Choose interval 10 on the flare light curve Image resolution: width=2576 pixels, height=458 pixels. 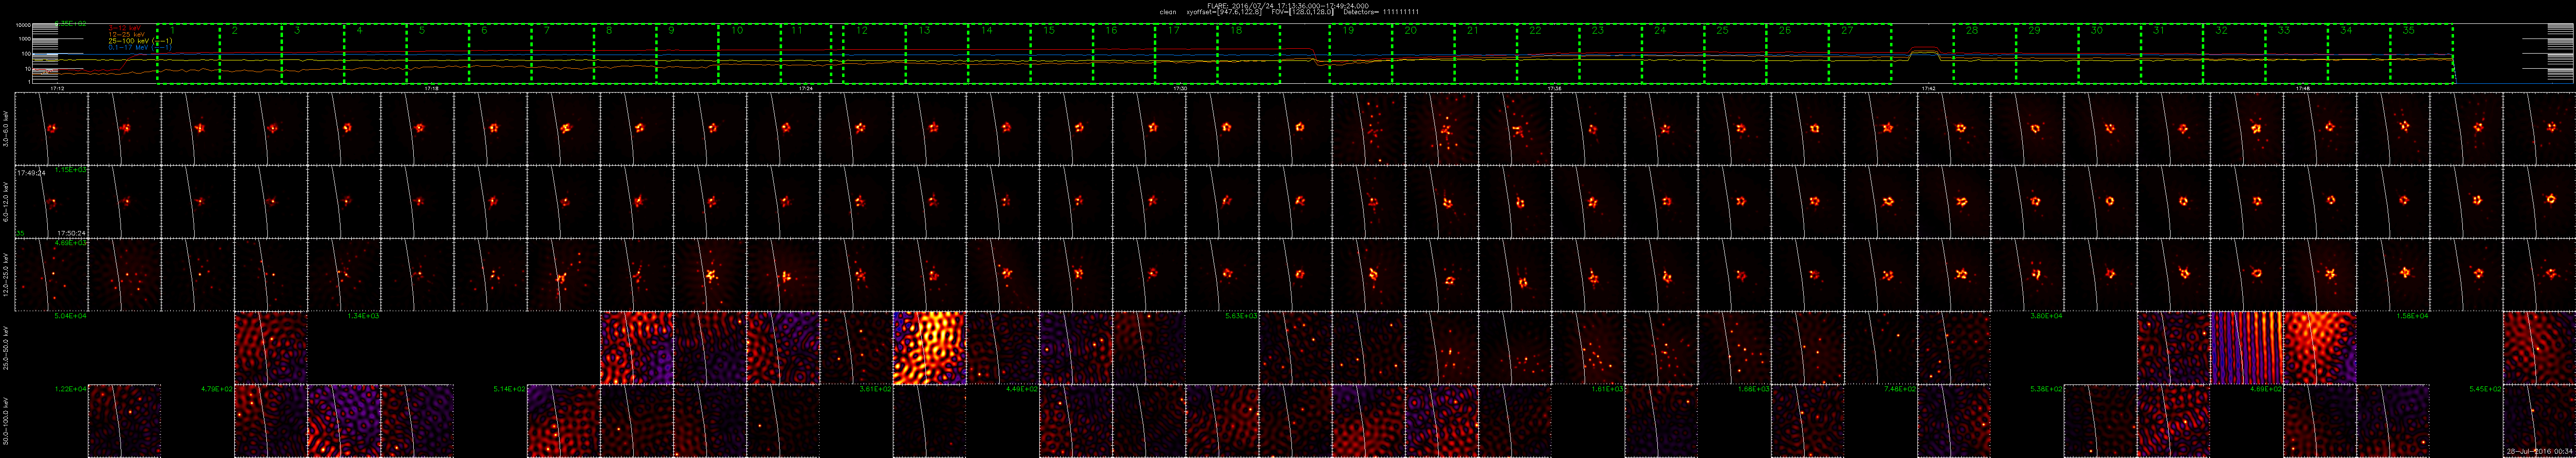pyautogui.click(x=749, y=54)
